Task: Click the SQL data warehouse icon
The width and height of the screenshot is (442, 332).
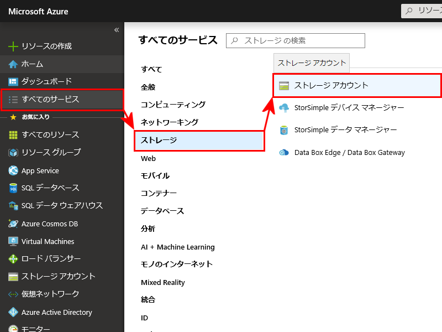Action: 13,206
